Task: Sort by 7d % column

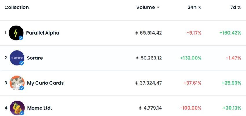Action: tap(236, 7)
